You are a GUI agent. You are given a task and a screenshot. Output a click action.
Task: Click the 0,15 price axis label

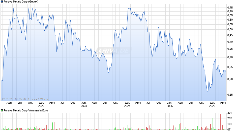(230, 95)
